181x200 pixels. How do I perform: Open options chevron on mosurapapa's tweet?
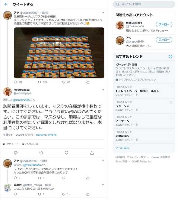[103, 89]
